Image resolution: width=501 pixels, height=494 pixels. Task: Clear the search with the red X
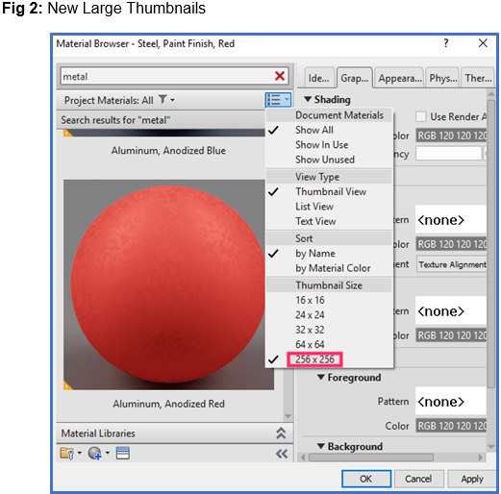pos(280,76)
